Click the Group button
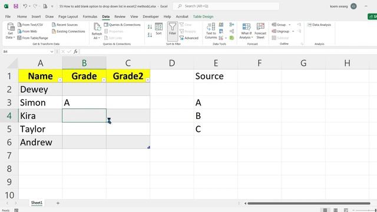Viewport: 377px width, 212px height. click(x=279, y=25)
